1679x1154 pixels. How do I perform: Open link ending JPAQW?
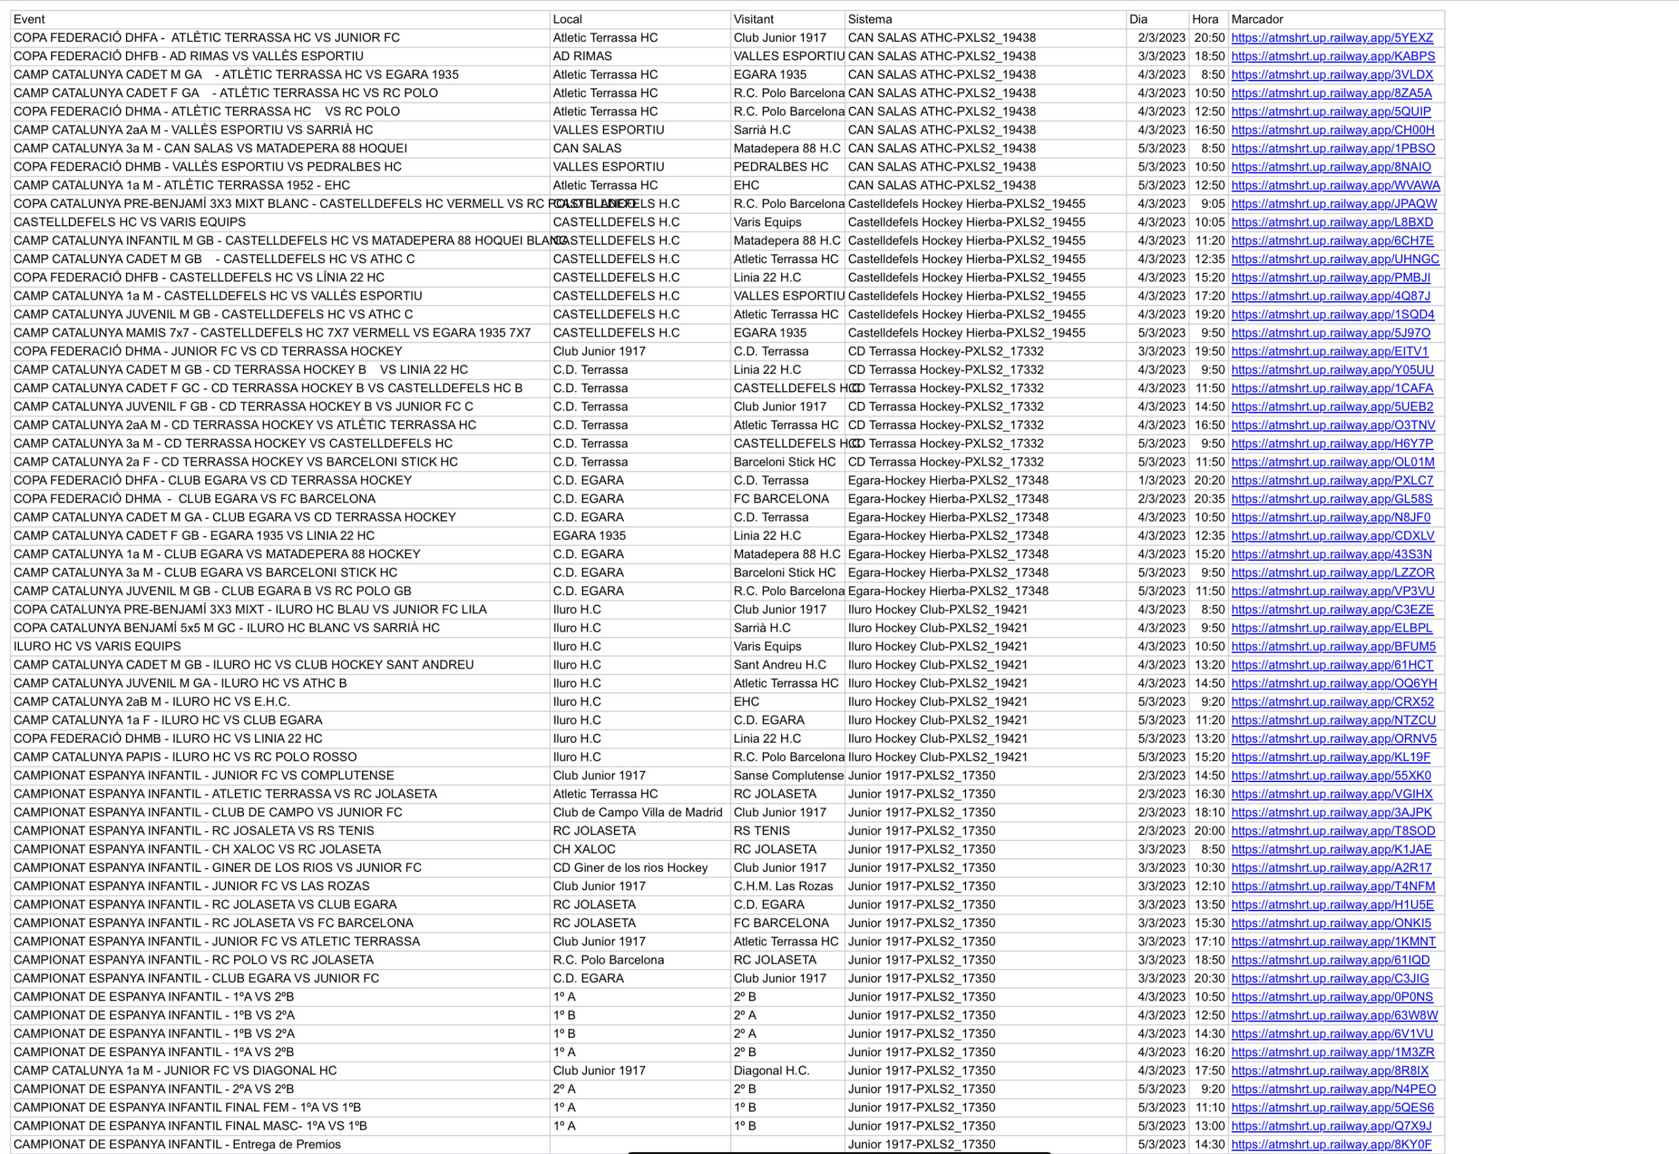click(x=1334, y=204)
